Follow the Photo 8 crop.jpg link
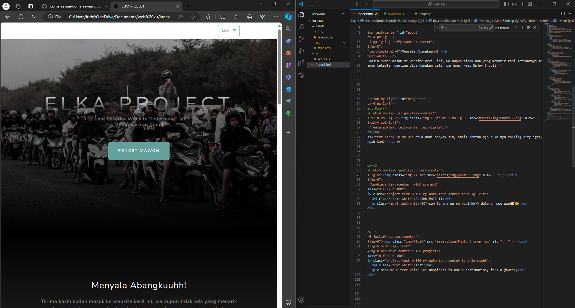 coord(462,241)
